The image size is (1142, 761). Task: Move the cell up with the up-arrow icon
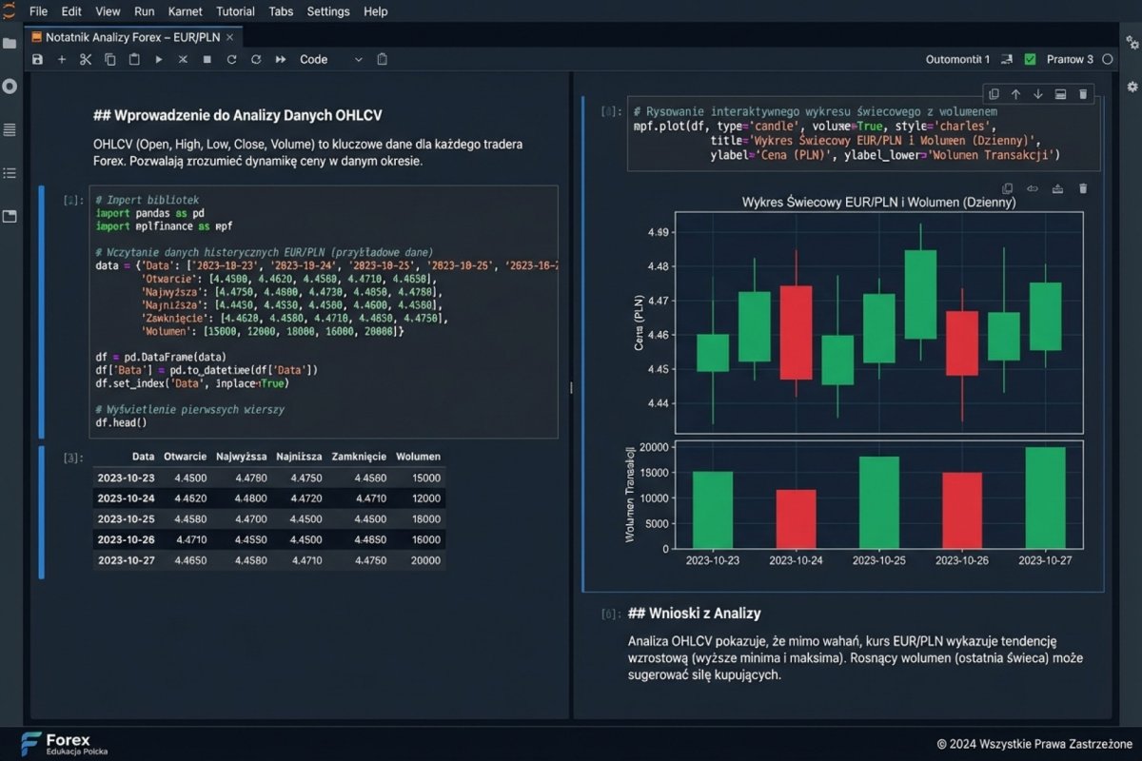tap(1017, 93)
